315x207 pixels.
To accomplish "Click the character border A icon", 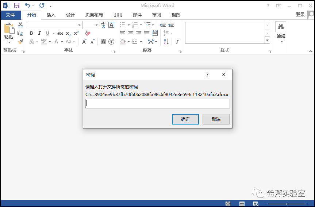I will [x=111, y=25].
